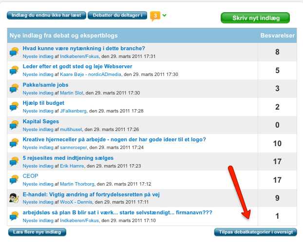Click the speech bubble icon beside 'CEOP' thread
The height and width of the screenshot is (246, 303).
[14, 180]
